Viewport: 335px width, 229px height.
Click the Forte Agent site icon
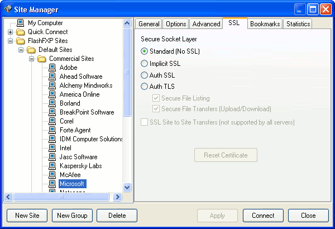pos(52,130)
